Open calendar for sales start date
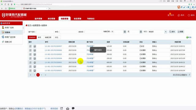 (125, 32)
